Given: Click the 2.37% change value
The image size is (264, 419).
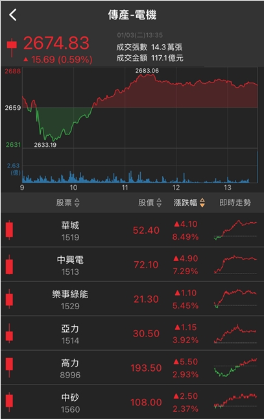Looking at the screenshot, I should [186, 409].
